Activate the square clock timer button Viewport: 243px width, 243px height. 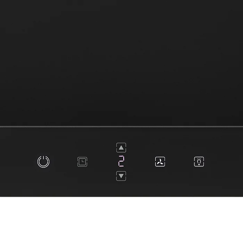click(x=82, y=162)
